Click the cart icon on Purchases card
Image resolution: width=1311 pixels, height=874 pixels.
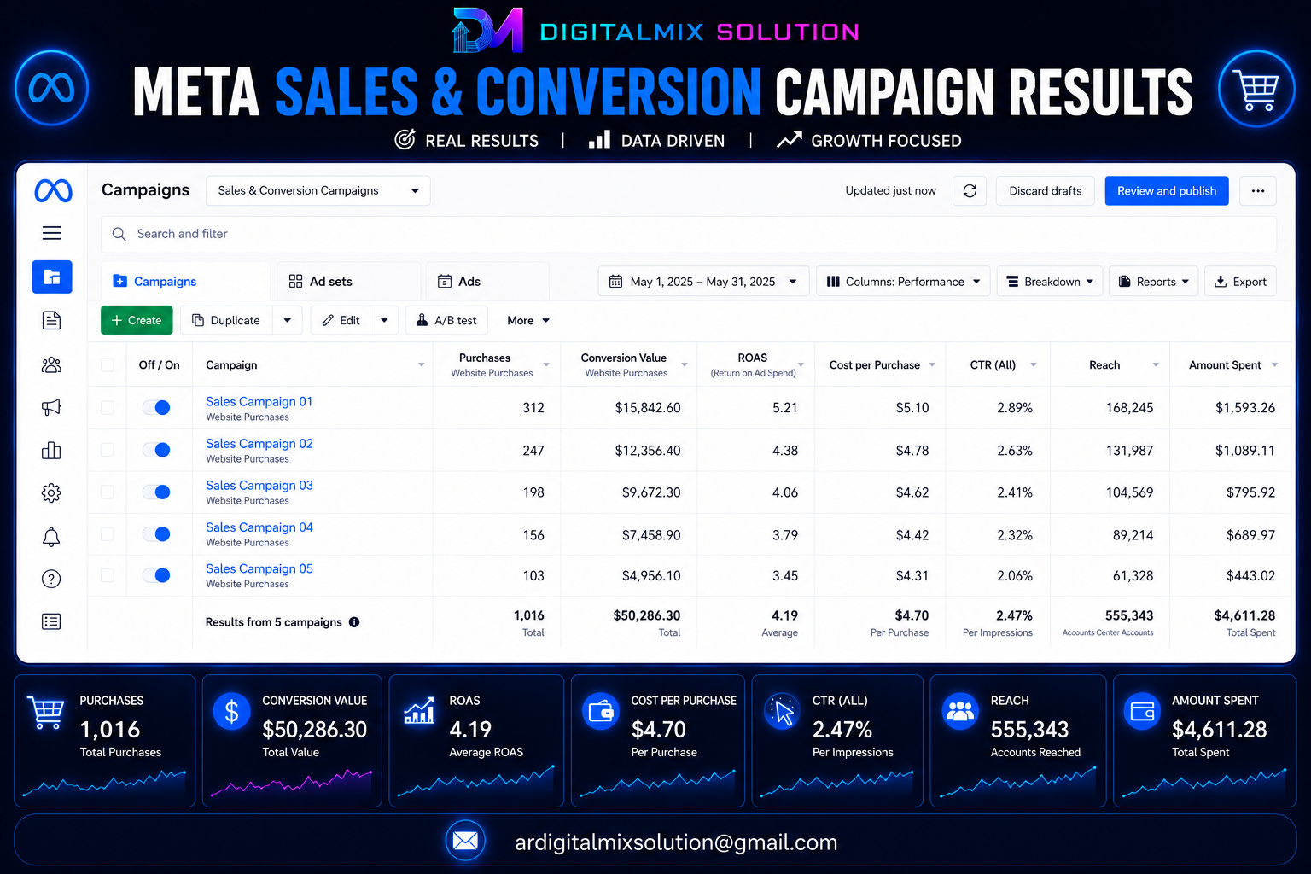tap(46, 712)
